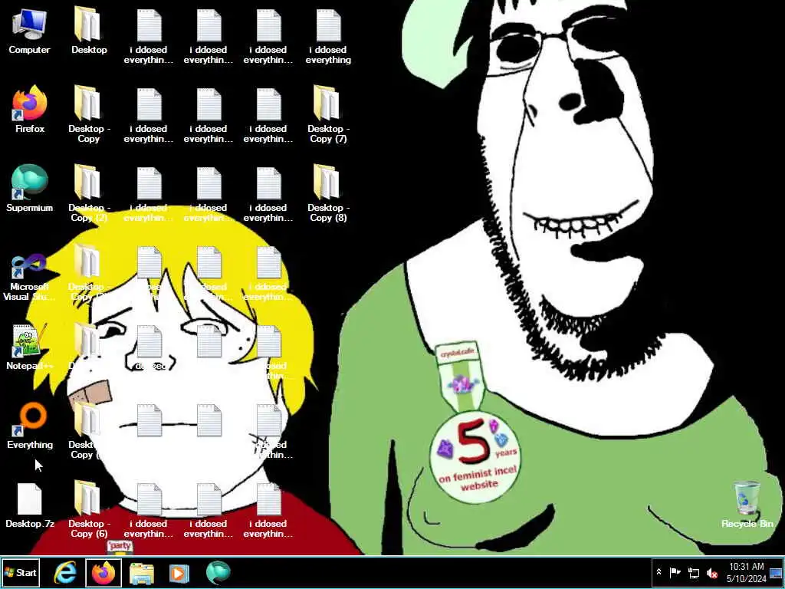Open the Action Center flag icon
The height and width of the screenshot is (589, 785).
pyautogui.click(x=675, y=572)
